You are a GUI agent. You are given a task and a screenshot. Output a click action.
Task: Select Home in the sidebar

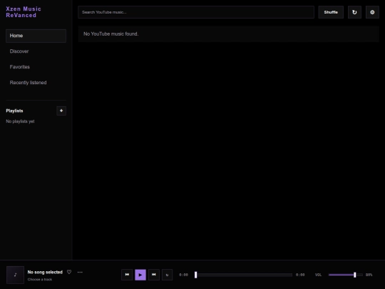[x=36, y=36]
